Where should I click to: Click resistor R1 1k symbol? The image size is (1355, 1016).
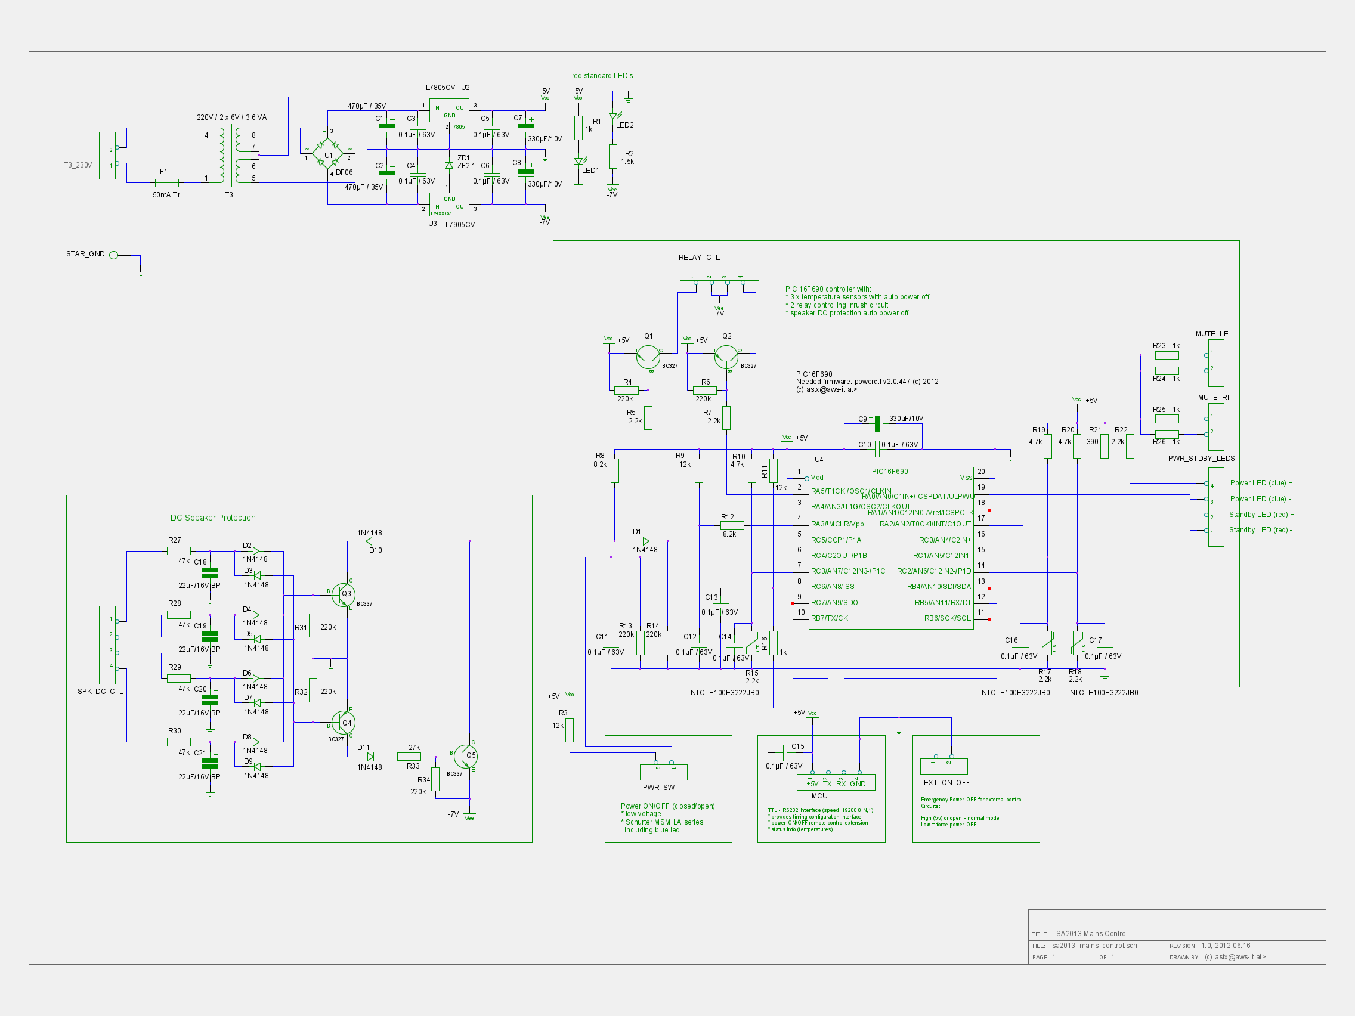coord(578,128)
